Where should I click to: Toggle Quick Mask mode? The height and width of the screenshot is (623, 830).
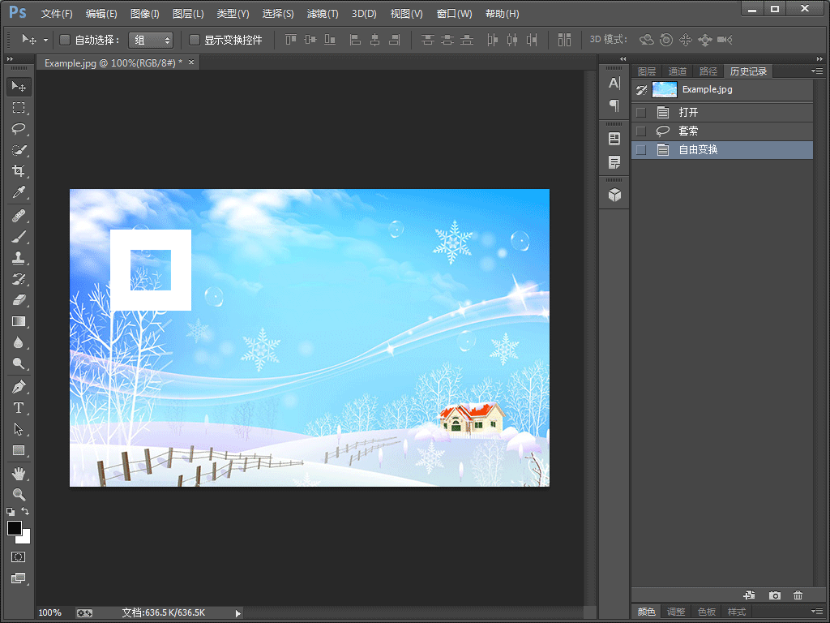coord(19,556)
